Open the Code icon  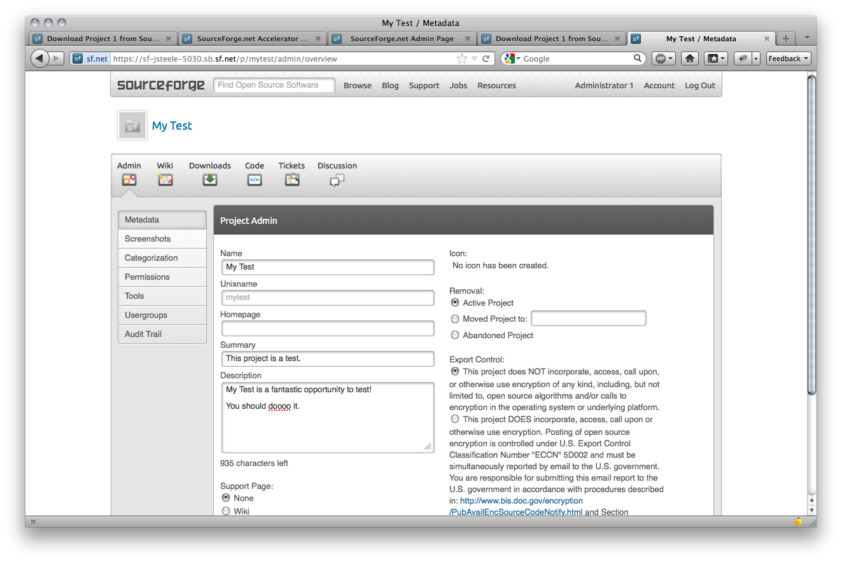[254, 180]
